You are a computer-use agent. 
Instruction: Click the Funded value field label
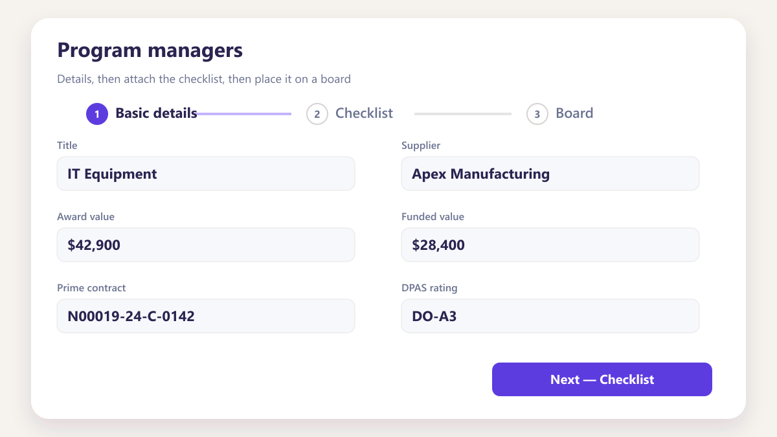pyautogui.click(x=433, y=217)
